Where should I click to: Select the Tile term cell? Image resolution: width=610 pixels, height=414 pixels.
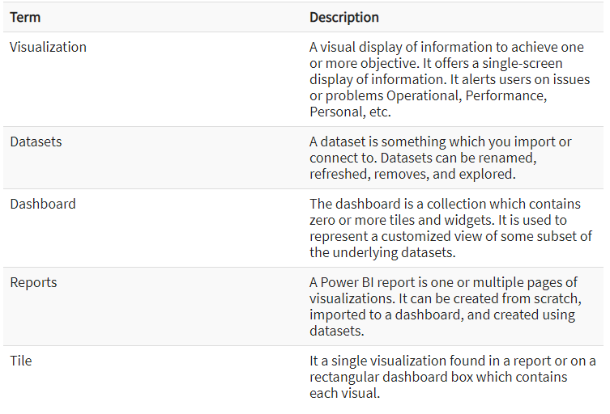click(21, 361)
